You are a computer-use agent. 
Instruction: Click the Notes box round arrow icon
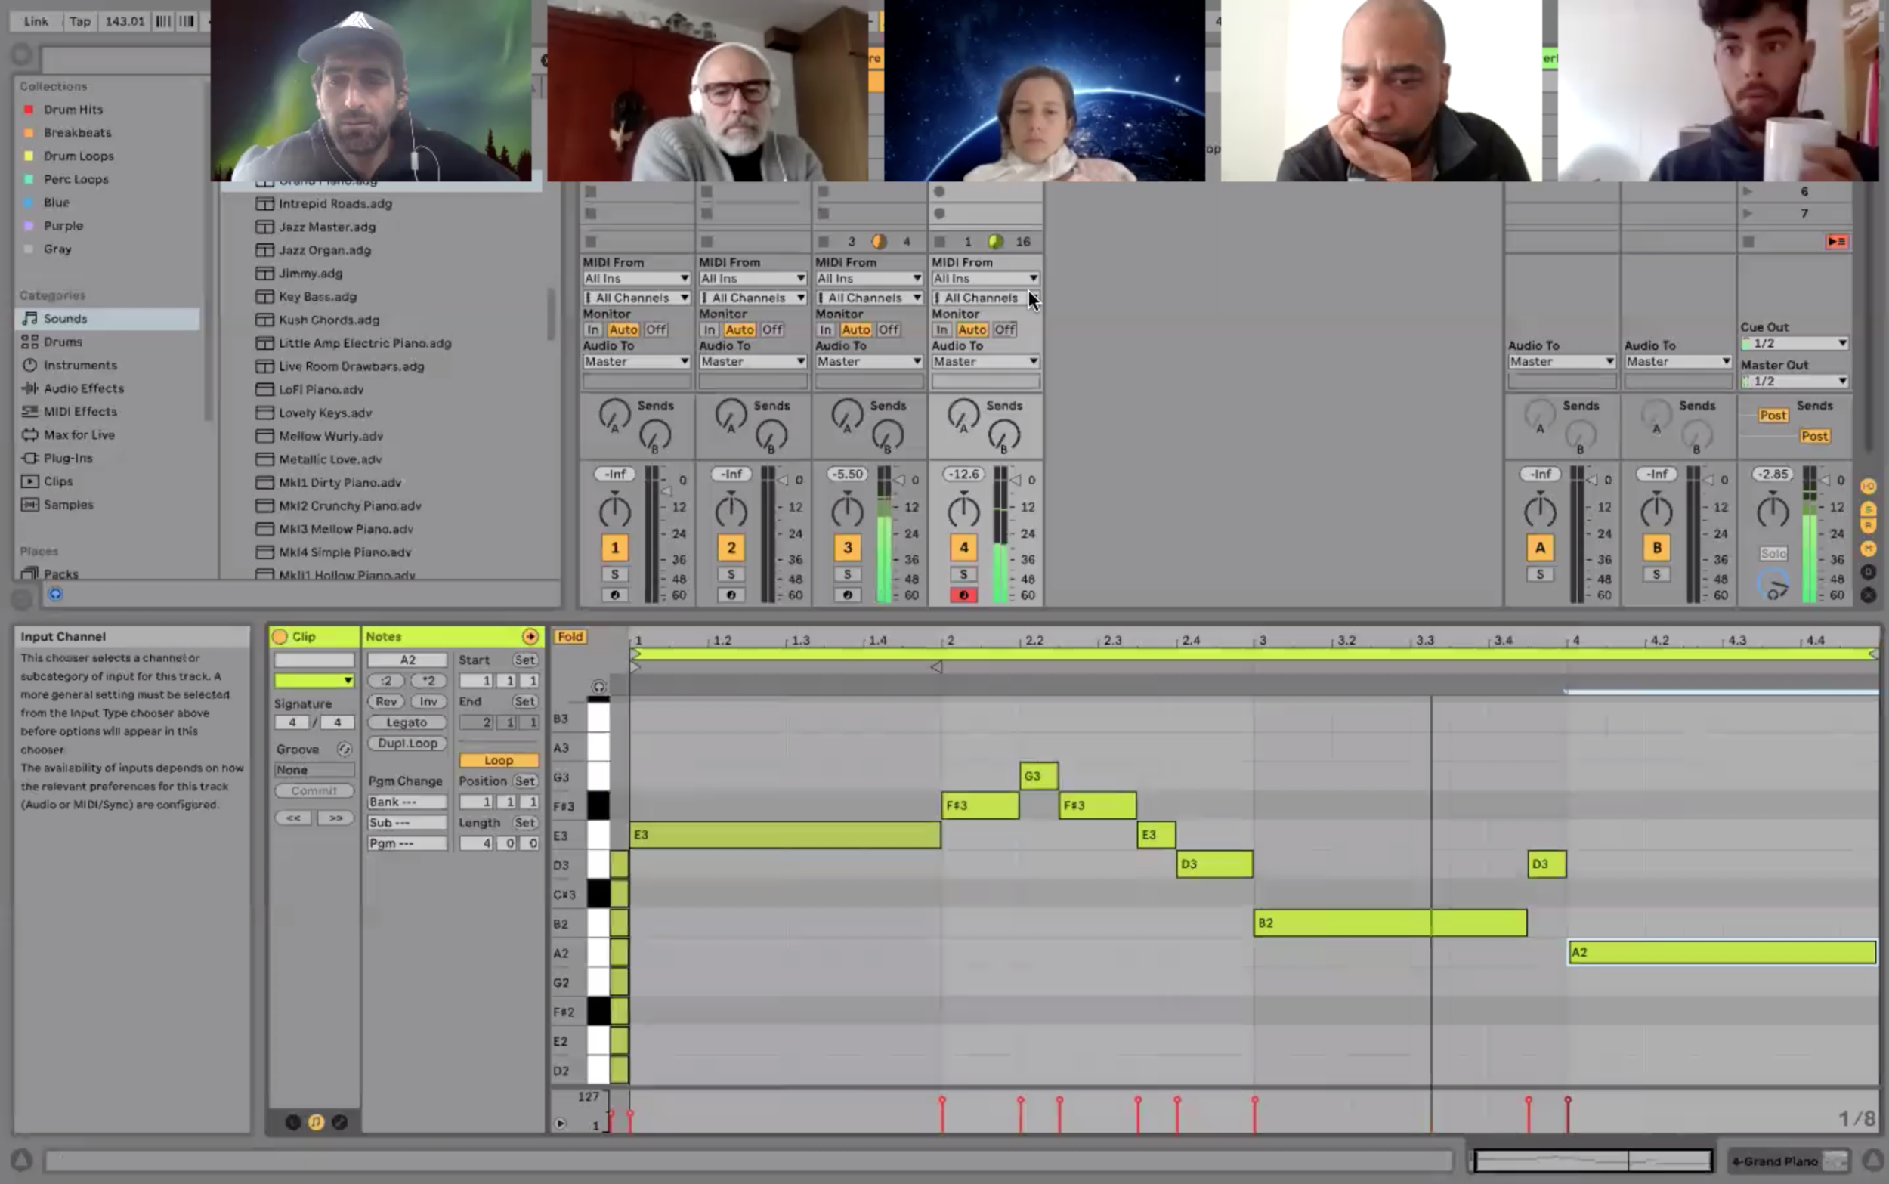point(530,637)
